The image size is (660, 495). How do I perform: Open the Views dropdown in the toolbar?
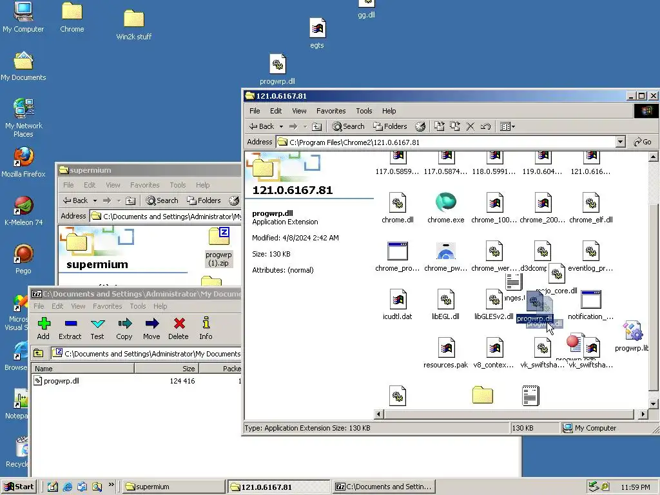508,126
